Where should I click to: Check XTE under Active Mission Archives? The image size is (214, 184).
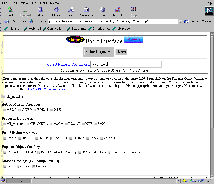point(52,110)
